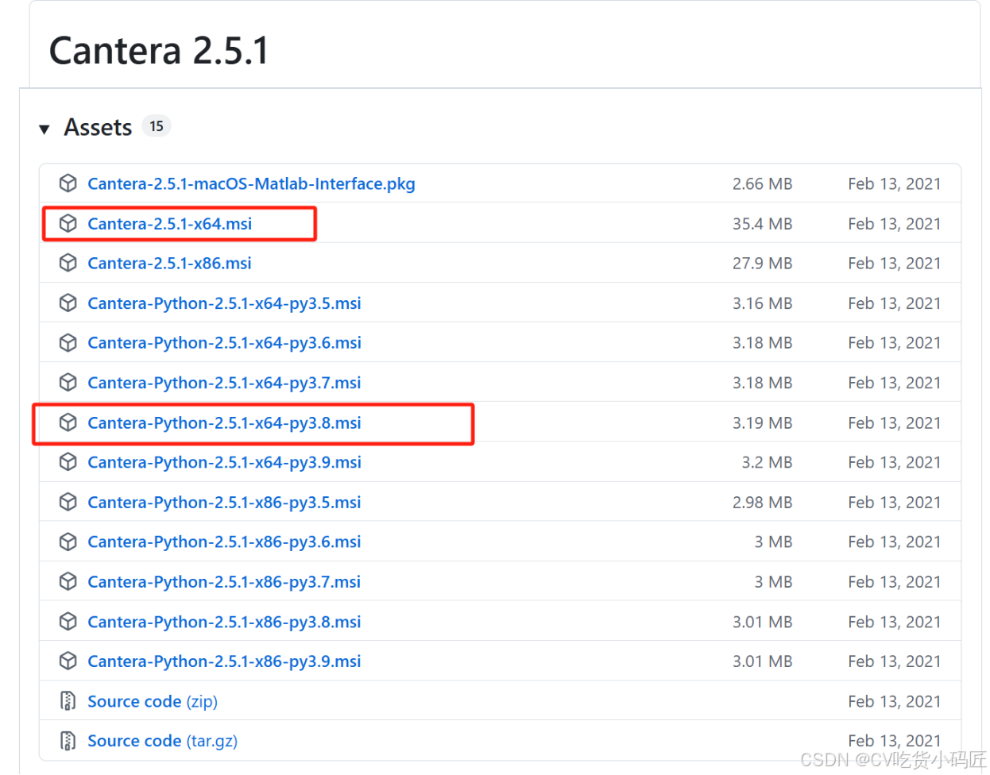Click package icon next to Cantera-2.5.1-x64.msi
The width and height of the screenshot is (990, 775).
pos(68,224)
